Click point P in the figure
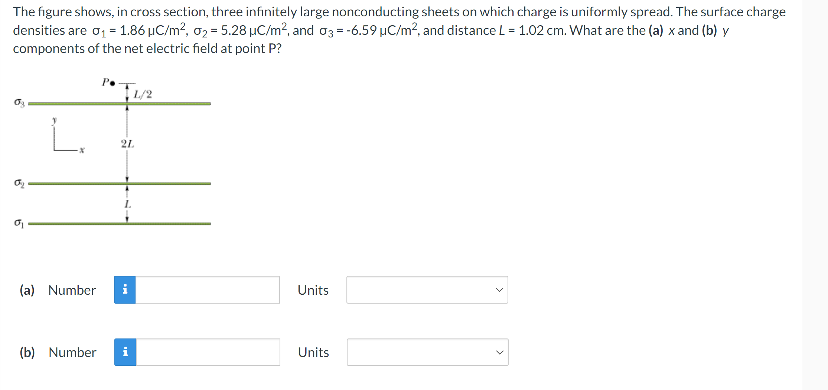 113,83
